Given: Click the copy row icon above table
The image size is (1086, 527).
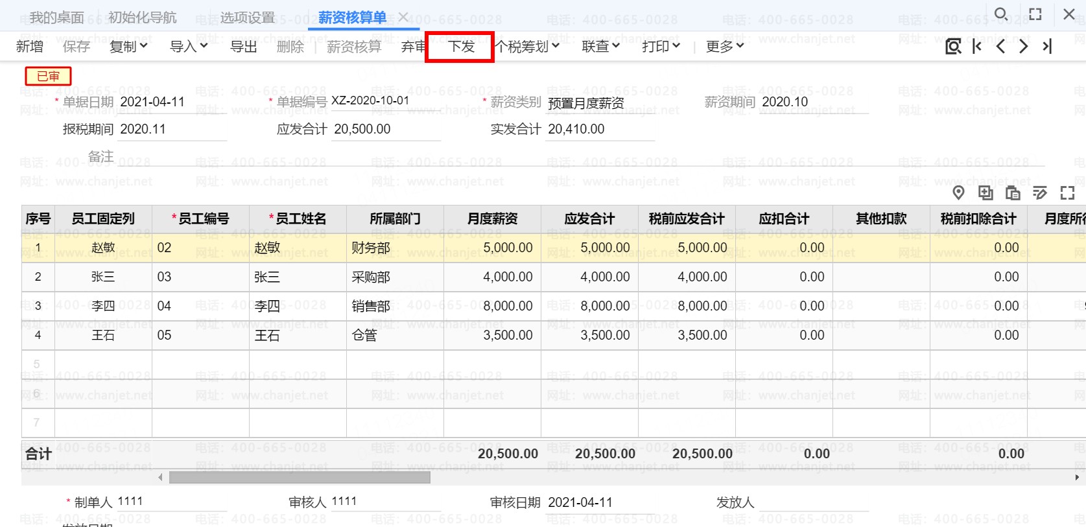Looking at the screenshot, I should click(x=986, y=193).
